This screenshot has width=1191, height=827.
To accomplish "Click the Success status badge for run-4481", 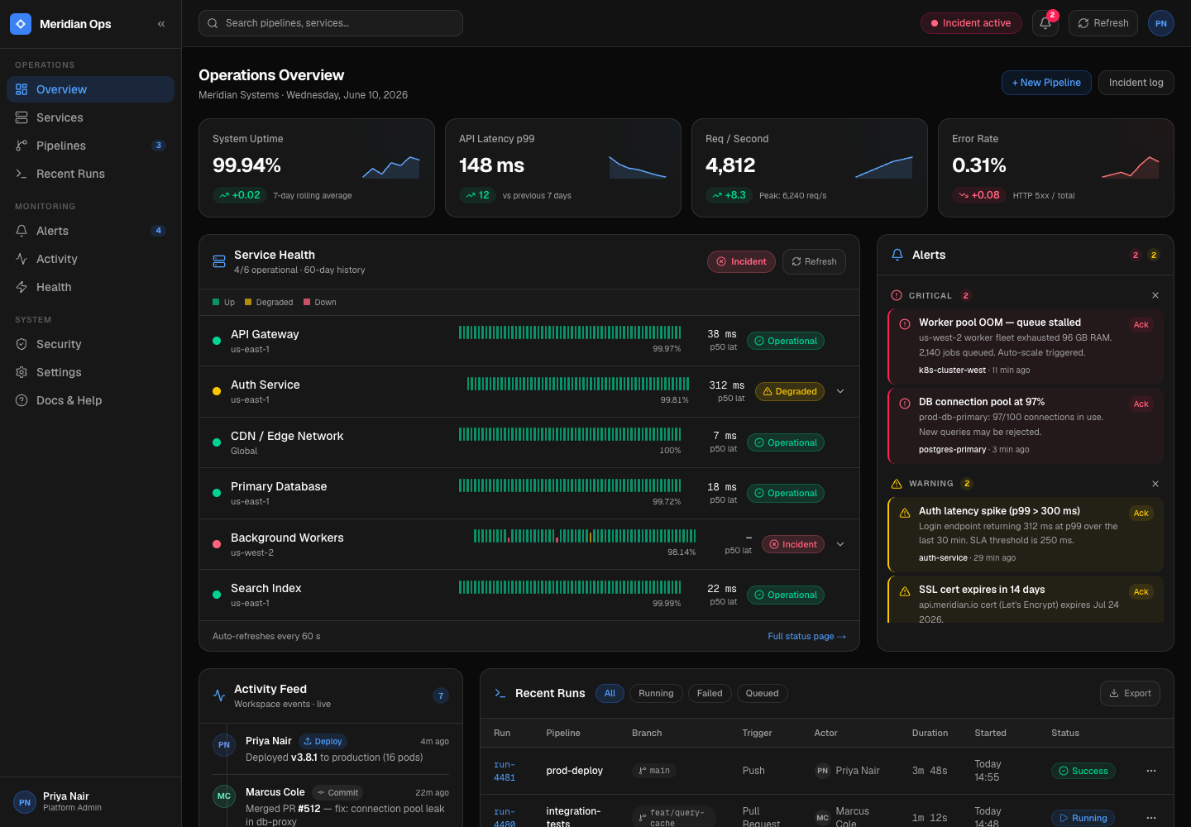I will click(1083, 771).
